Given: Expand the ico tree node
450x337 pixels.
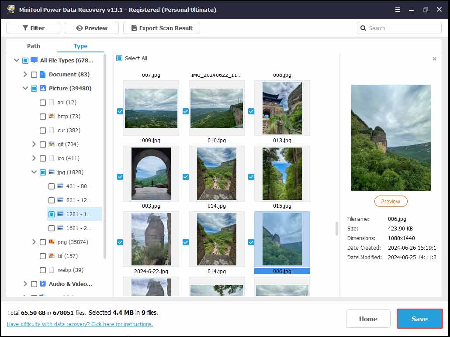Looking at the screenshot, I should coord(34,158).
